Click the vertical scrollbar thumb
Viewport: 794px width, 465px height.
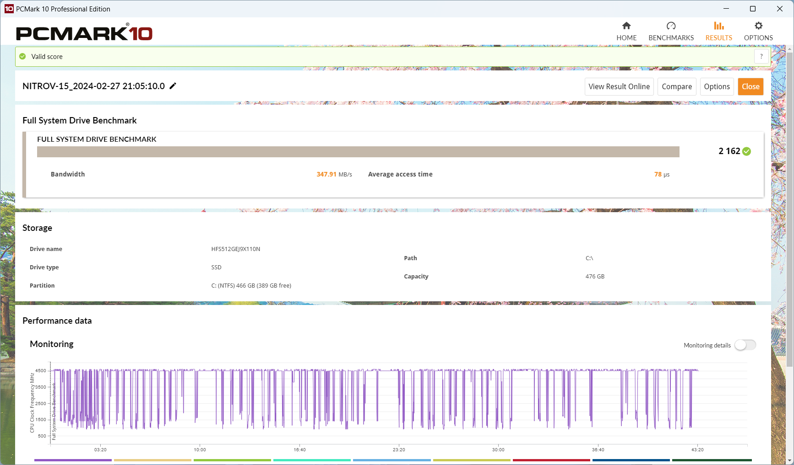click(x=790, y=209)
